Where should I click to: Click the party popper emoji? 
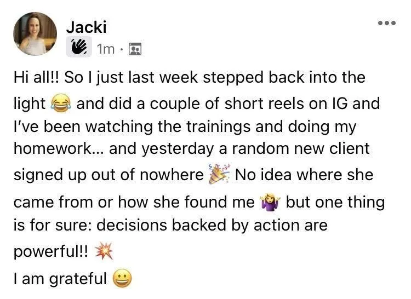coord(219,174)
